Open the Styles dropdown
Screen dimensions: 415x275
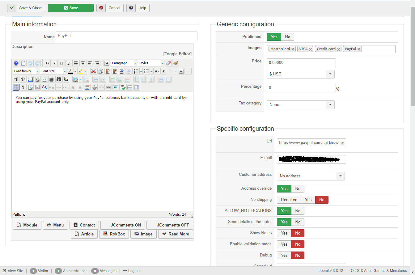[x=151, y=63]
